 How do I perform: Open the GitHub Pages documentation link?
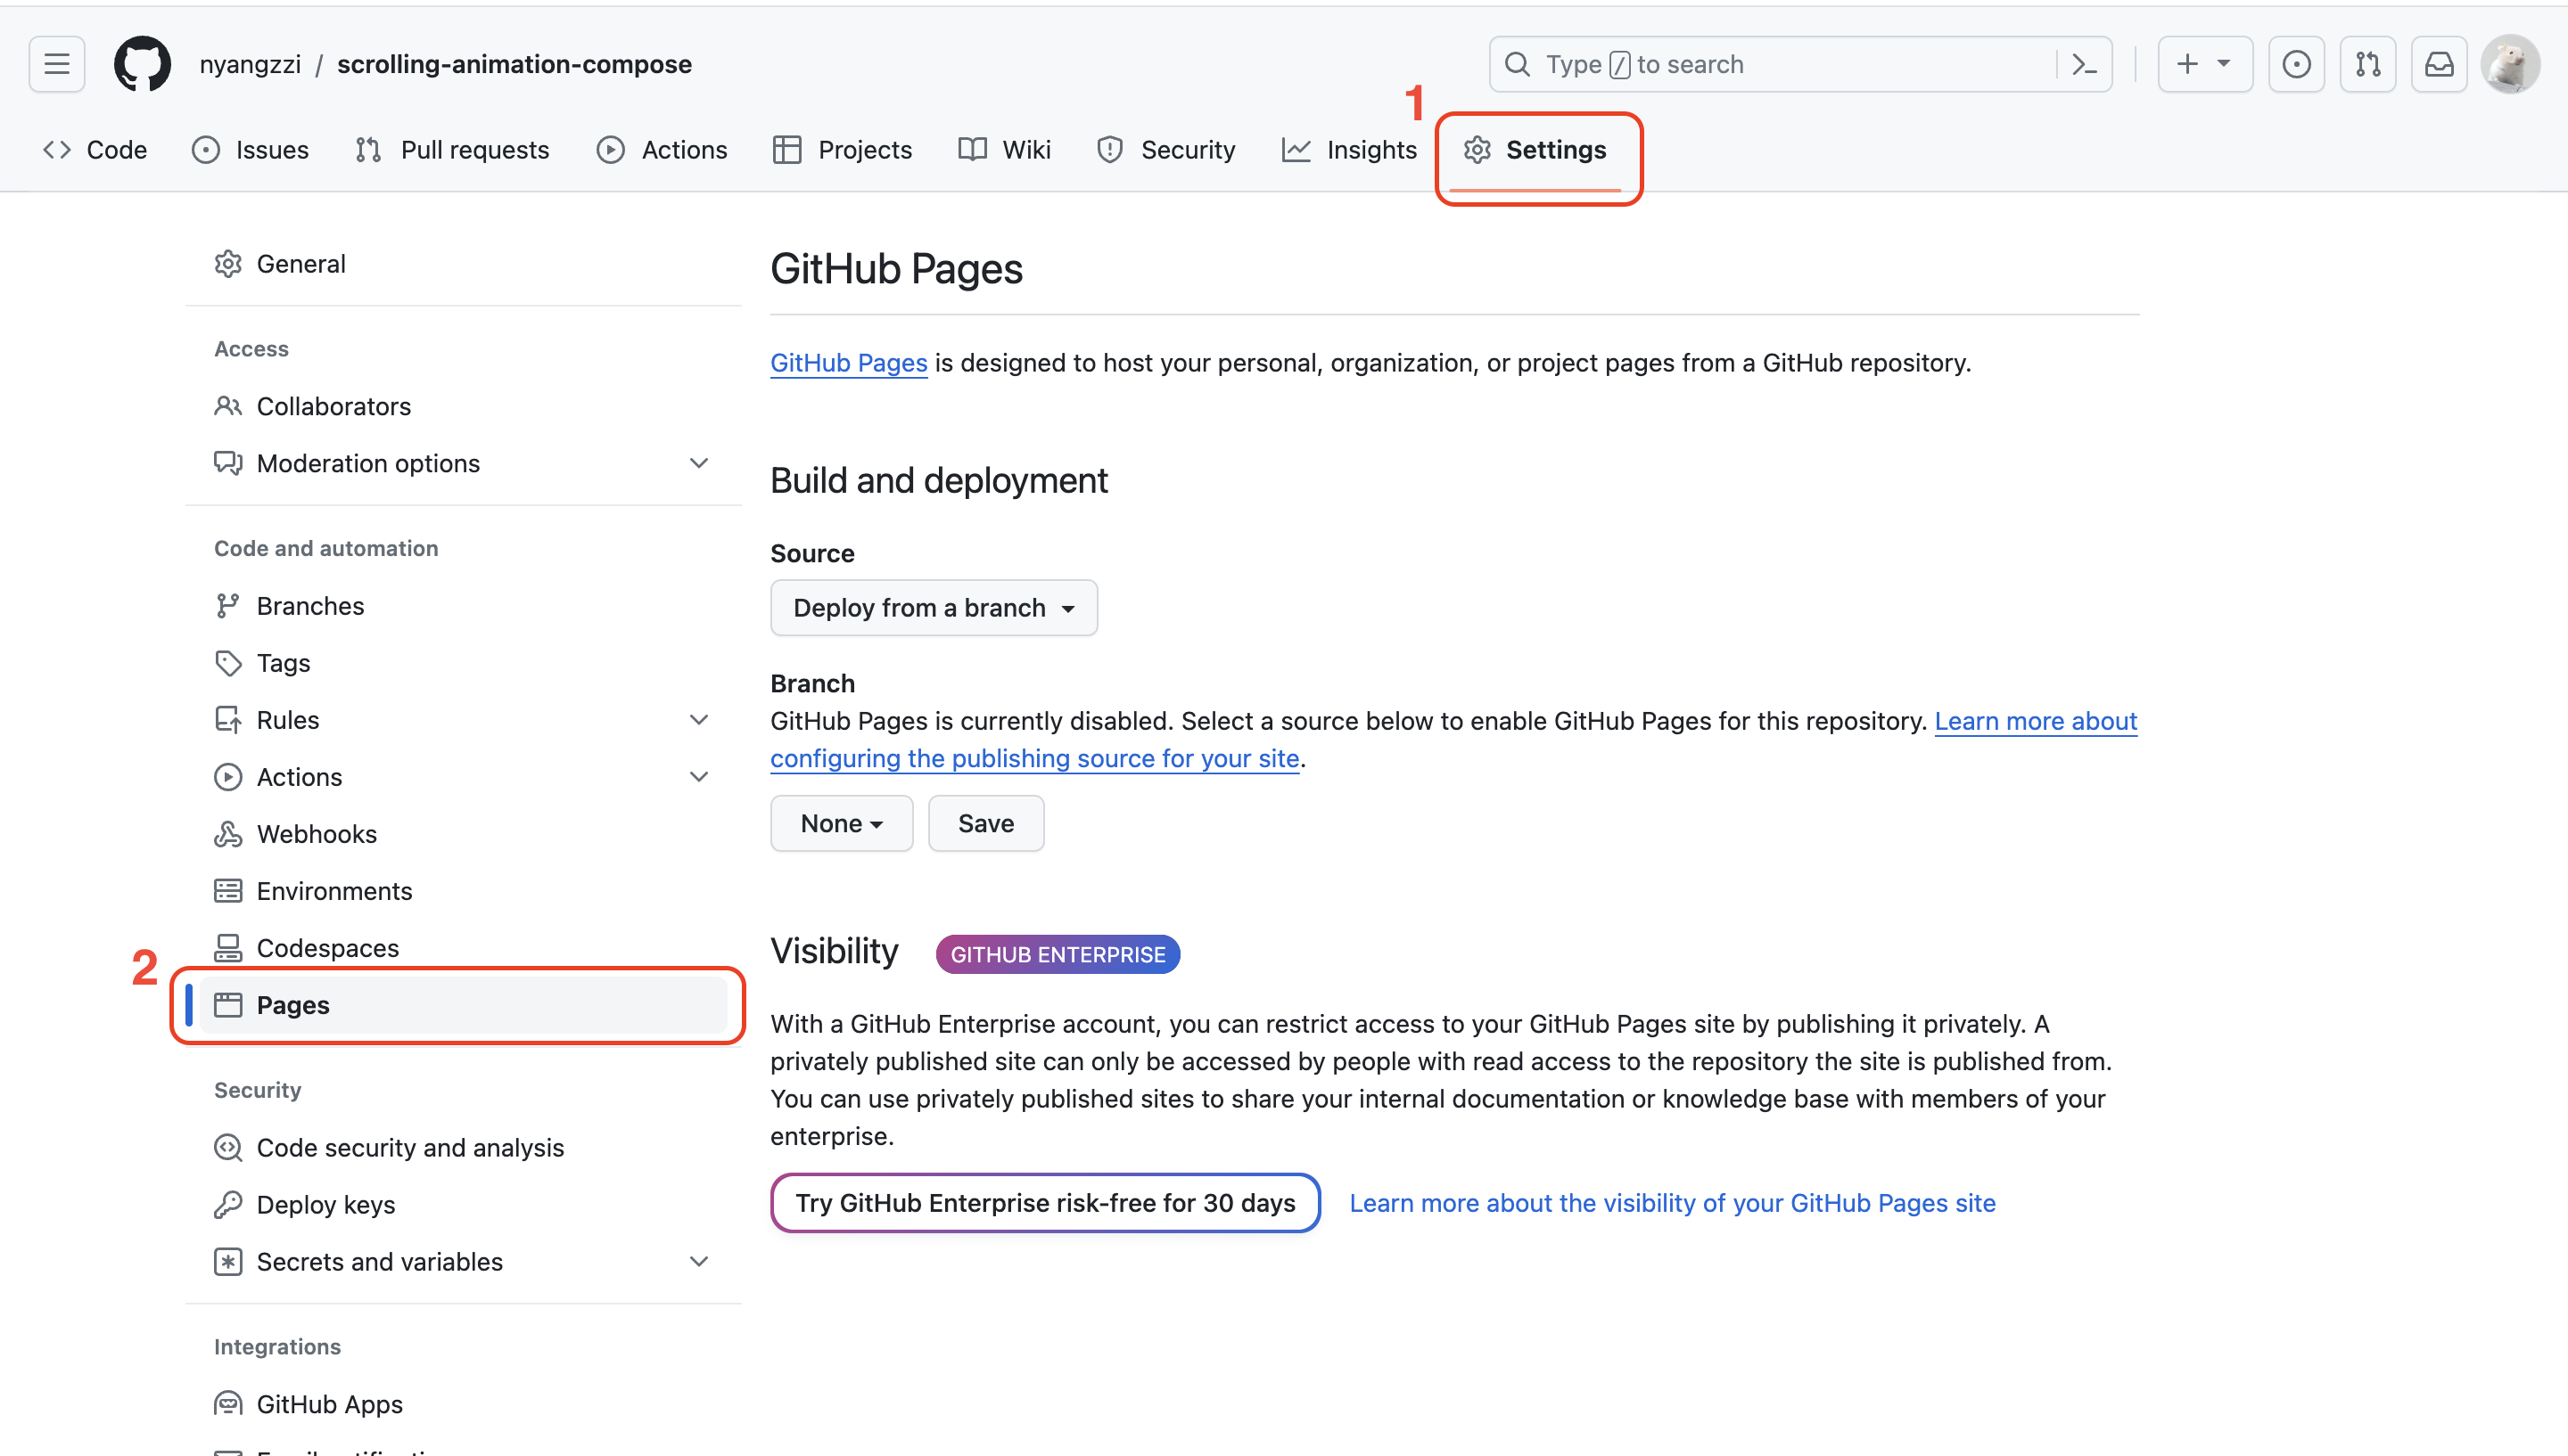[x=848, y=363]
